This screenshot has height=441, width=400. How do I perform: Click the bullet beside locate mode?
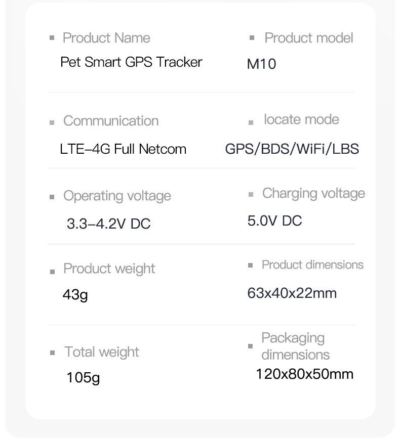point(251,122)
